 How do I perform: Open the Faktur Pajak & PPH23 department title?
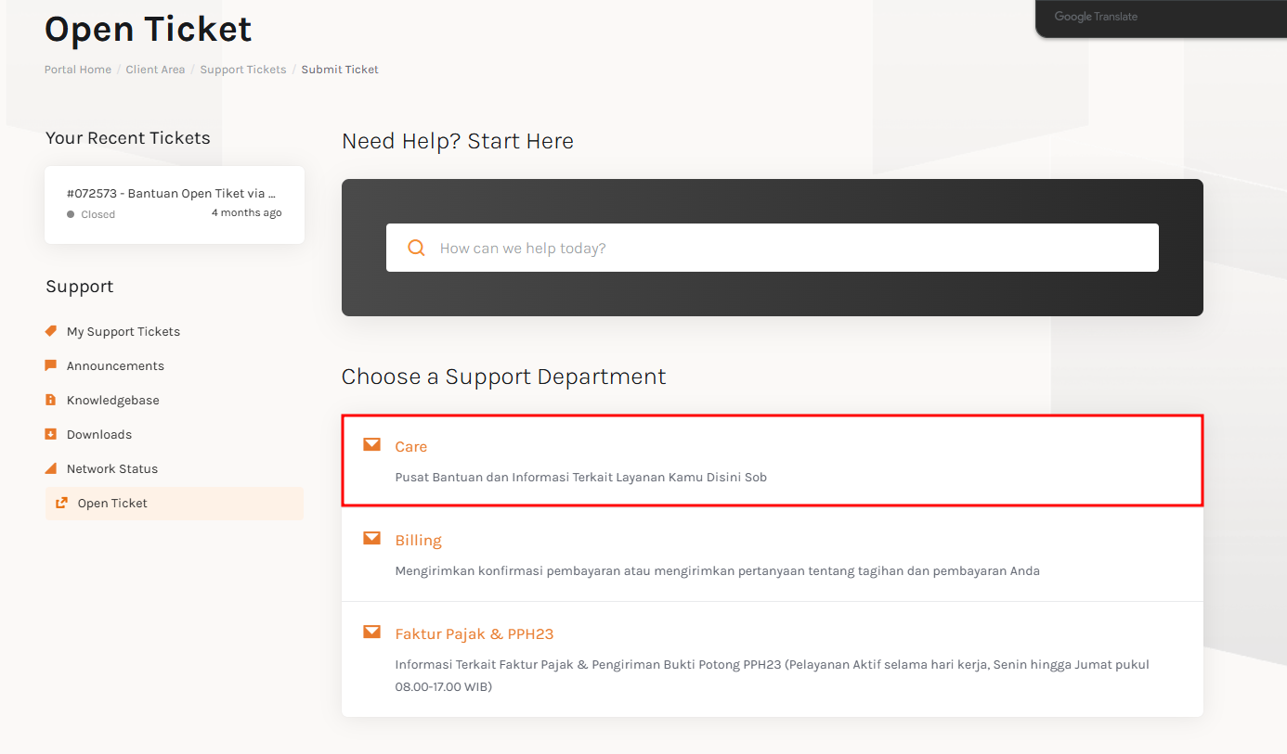pyautogui.click(x=474, y=634)
